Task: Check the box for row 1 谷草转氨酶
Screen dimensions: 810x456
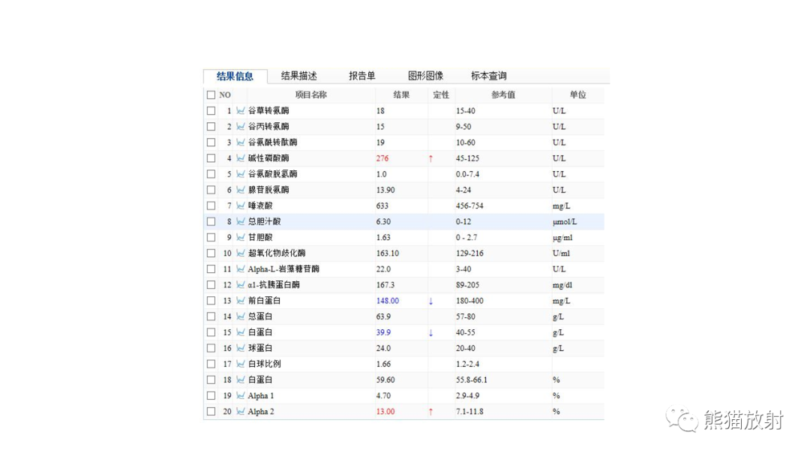Action: point(211,110)
